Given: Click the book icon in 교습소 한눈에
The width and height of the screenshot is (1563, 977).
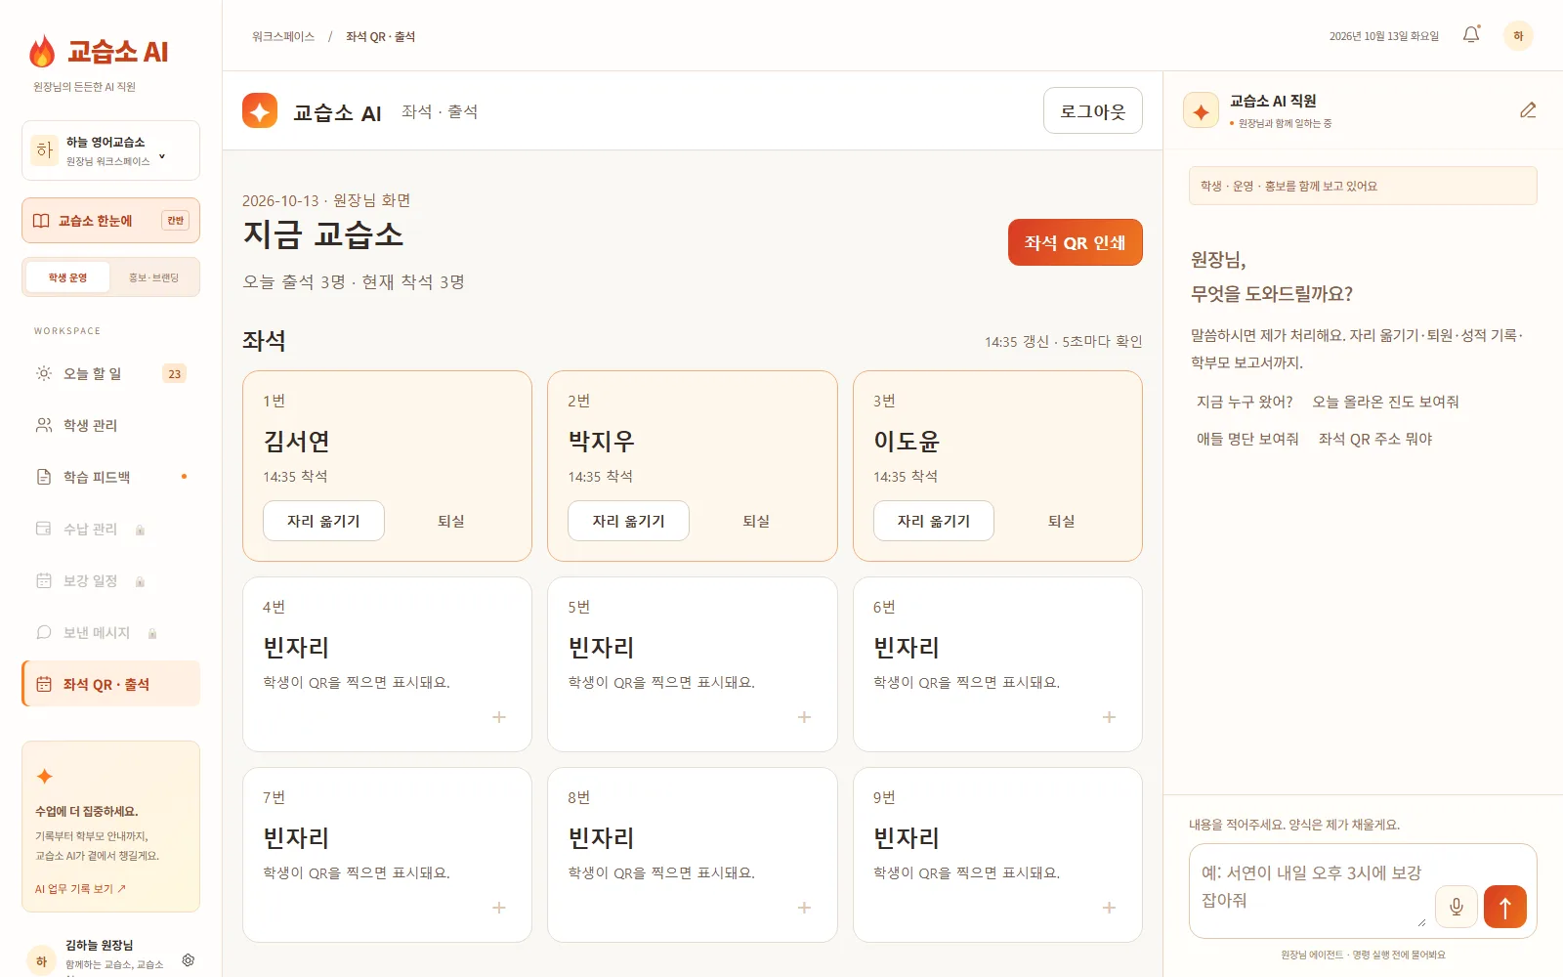Looking at the screenshot, I should 41,221.
